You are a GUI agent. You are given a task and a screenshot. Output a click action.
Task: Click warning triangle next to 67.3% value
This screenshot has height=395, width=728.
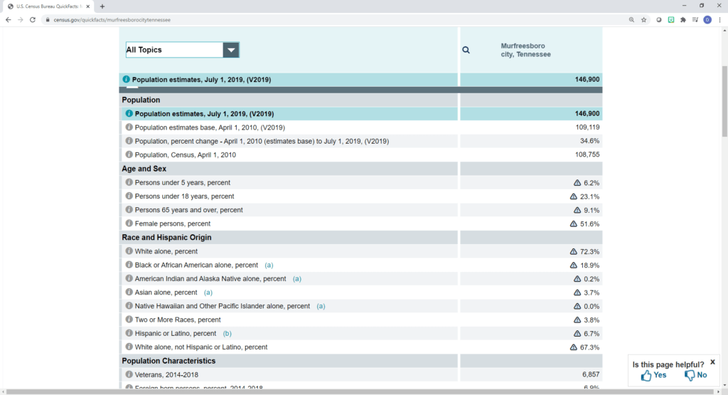[574, 347]
